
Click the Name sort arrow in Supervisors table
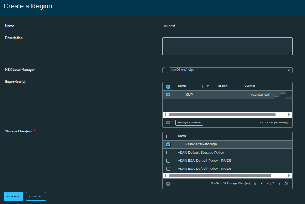click(x=202, y=86)
